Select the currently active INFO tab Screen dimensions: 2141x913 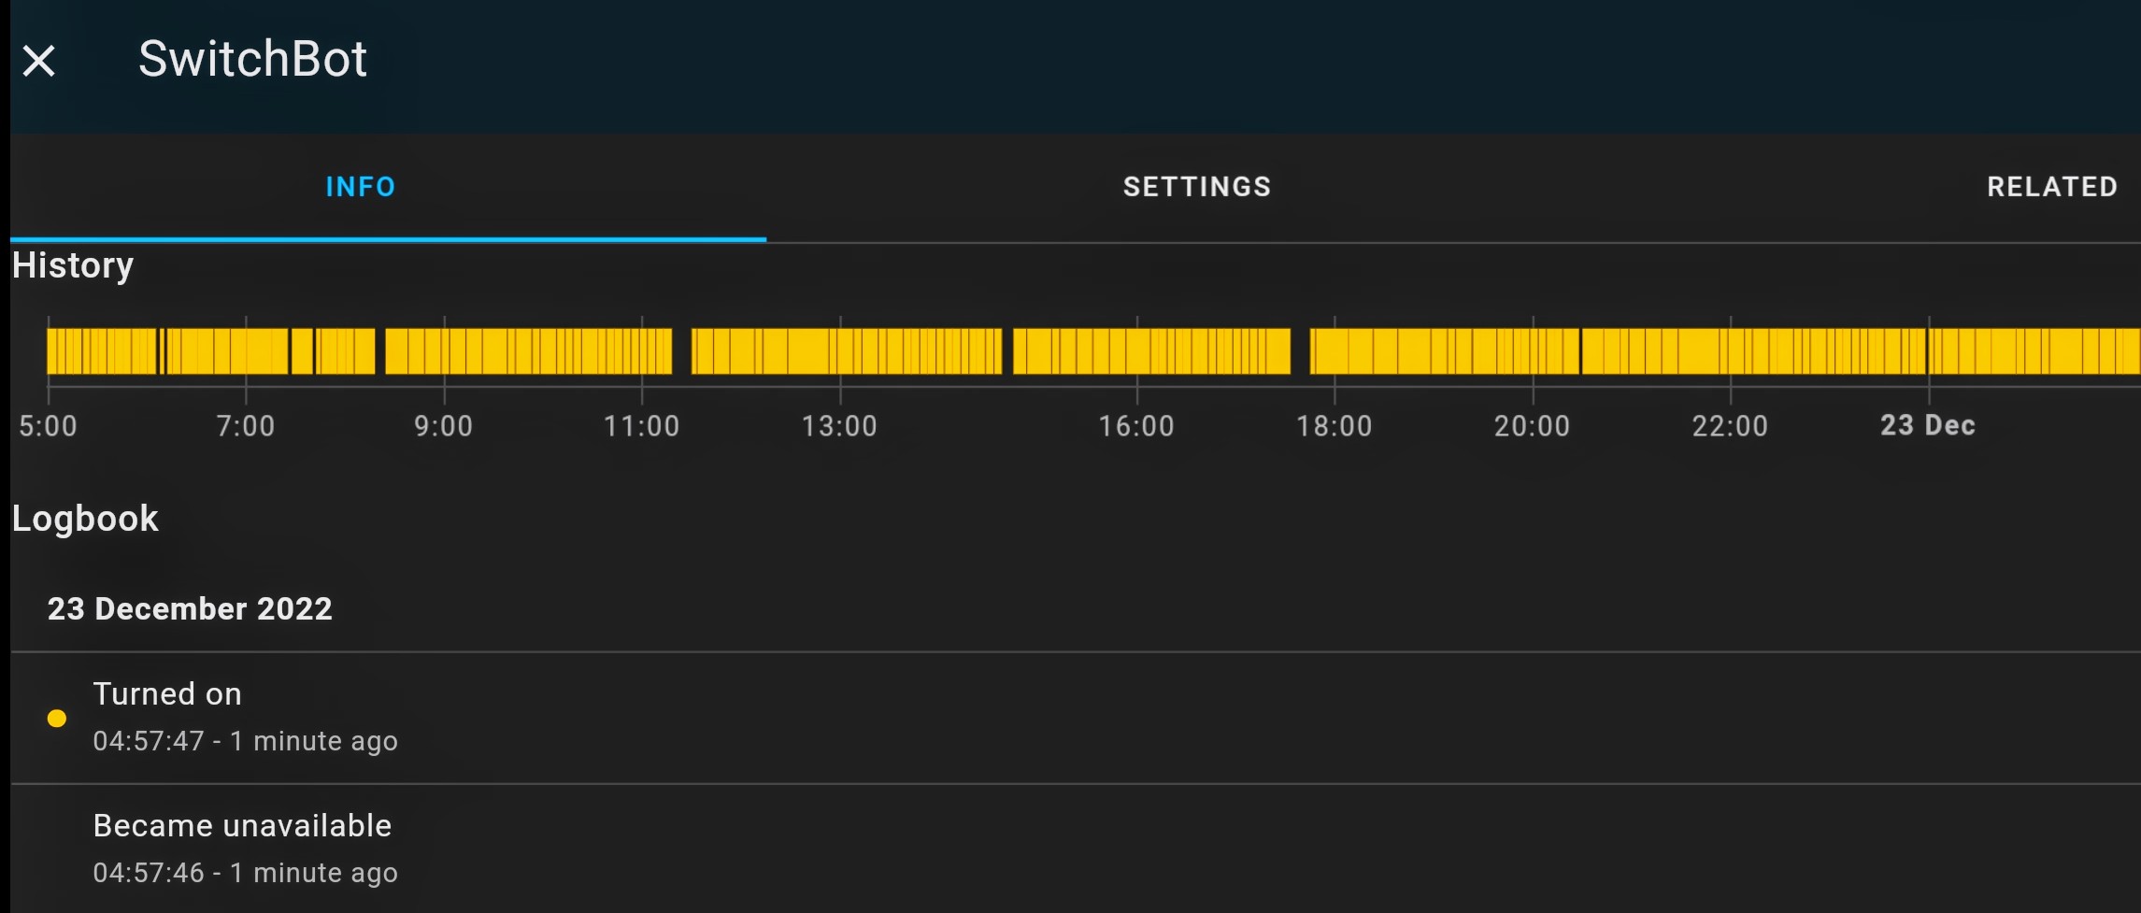361,186
